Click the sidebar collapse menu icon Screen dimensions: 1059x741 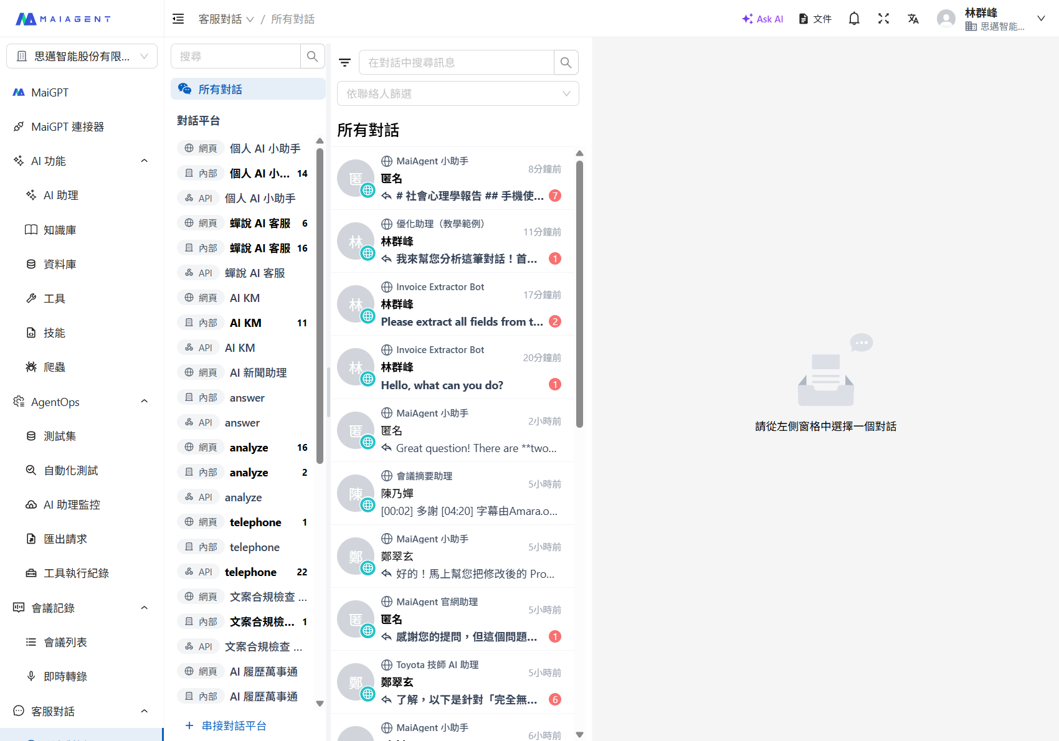(178, 19)
